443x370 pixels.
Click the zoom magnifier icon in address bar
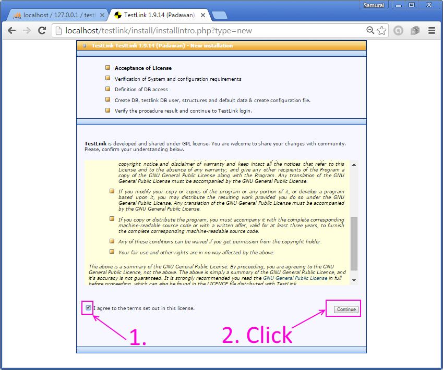[370, 30]
